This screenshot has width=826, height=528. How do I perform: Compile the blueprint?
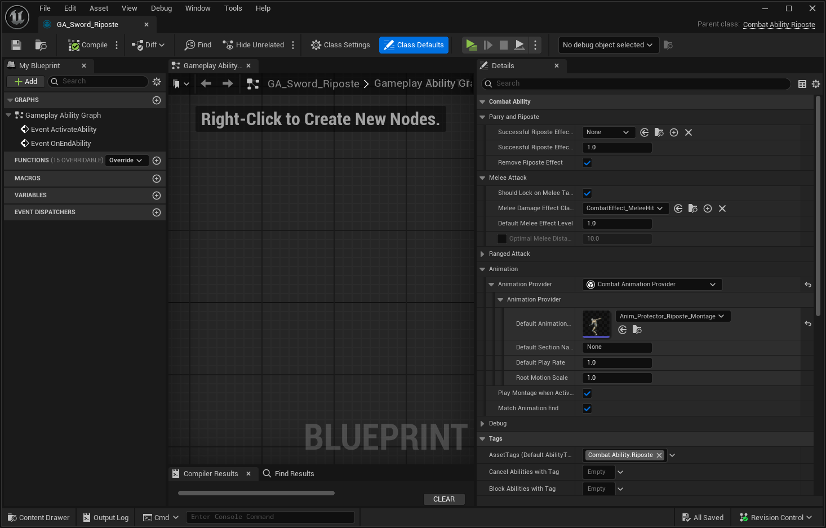[x=87, y=45]
